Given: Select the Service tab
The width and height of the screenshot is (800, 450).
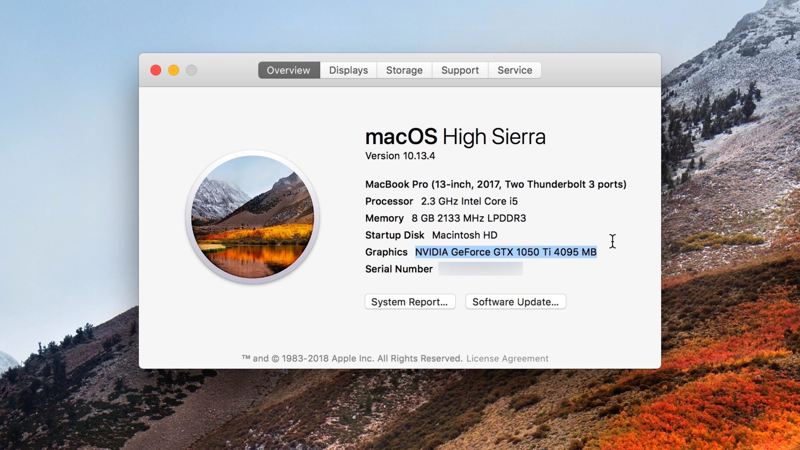Looking at the screenshot, I should coord(515,70).
